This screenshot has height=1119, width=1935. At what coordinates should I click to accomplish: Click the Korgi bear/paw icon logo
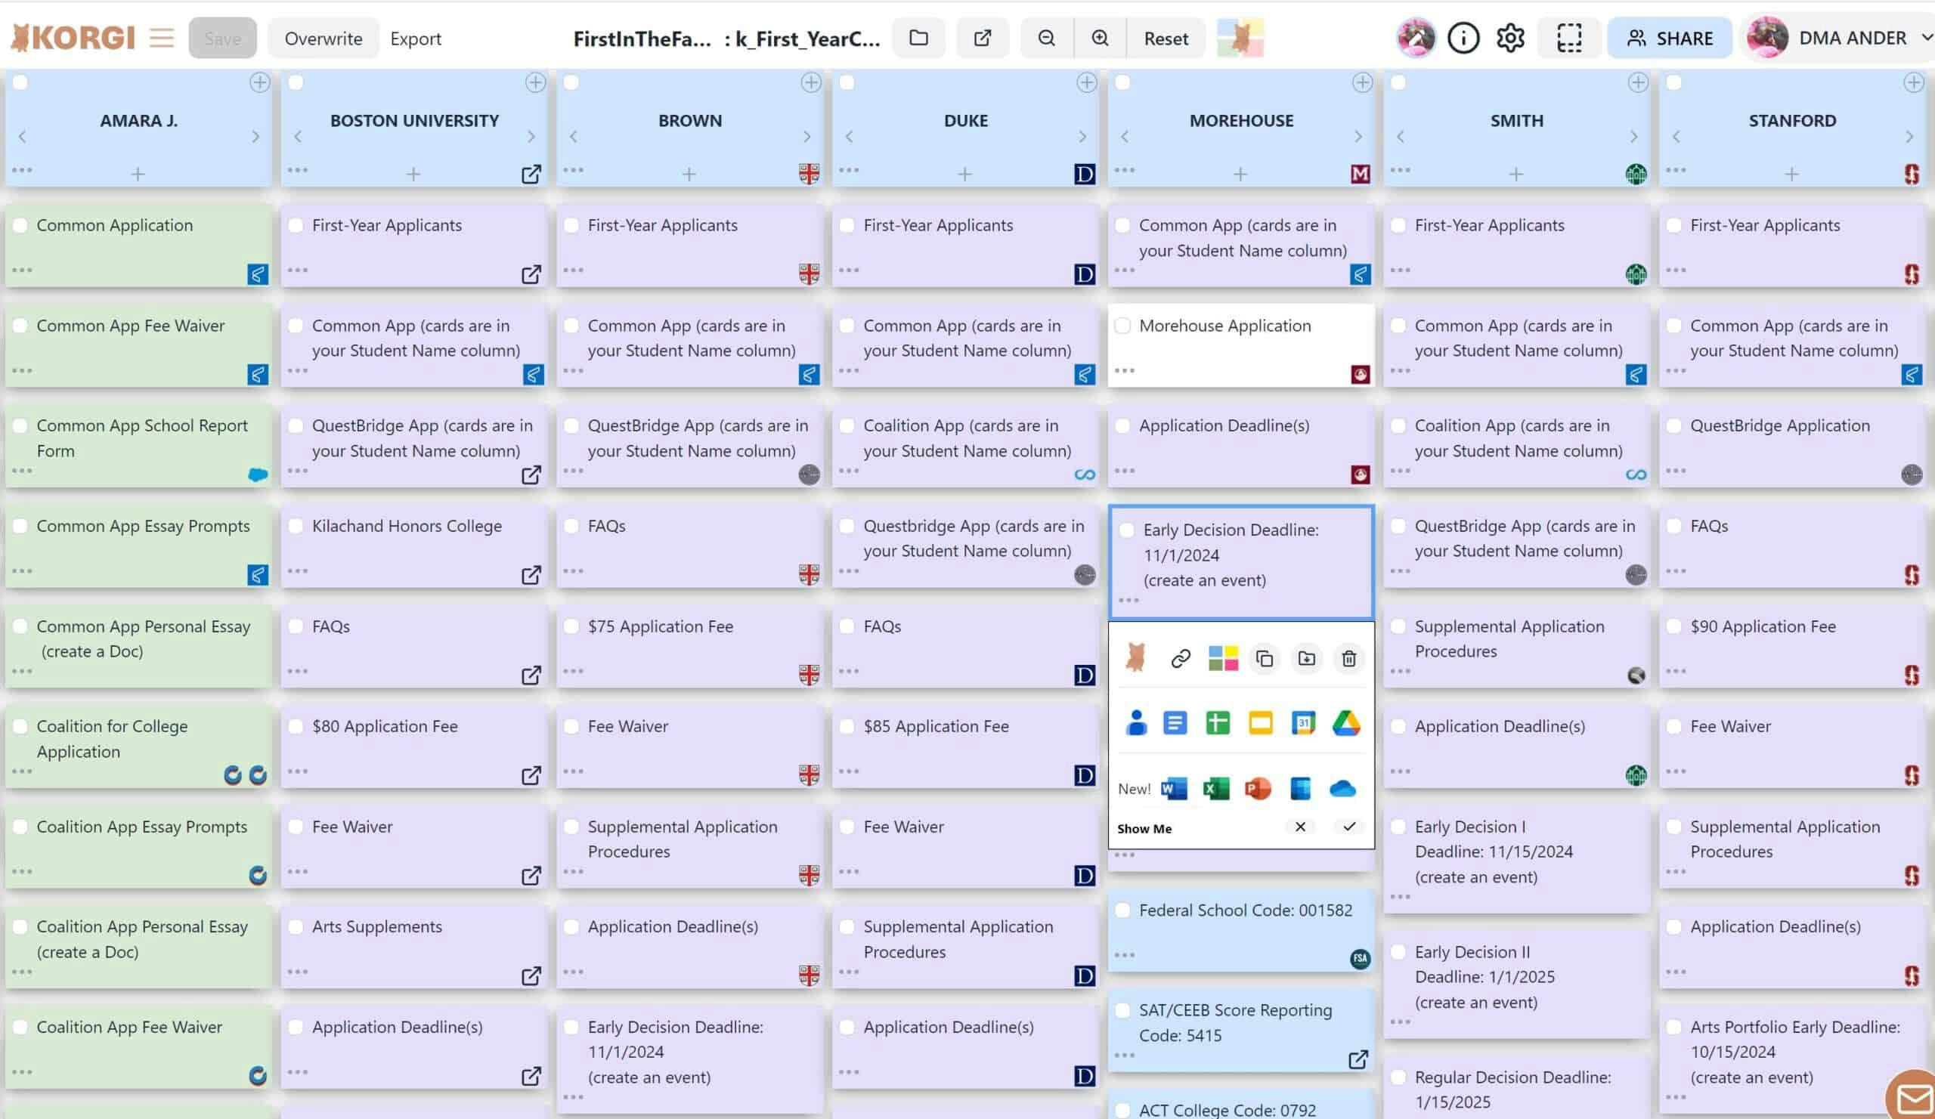(23, 36)
